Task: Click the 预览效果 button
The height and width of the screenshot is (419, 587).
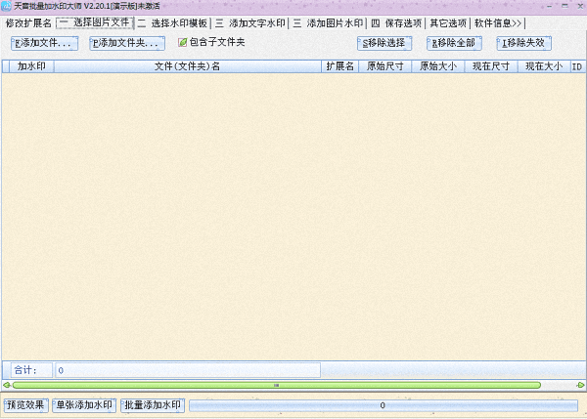Action: click(x=26, y=405)
